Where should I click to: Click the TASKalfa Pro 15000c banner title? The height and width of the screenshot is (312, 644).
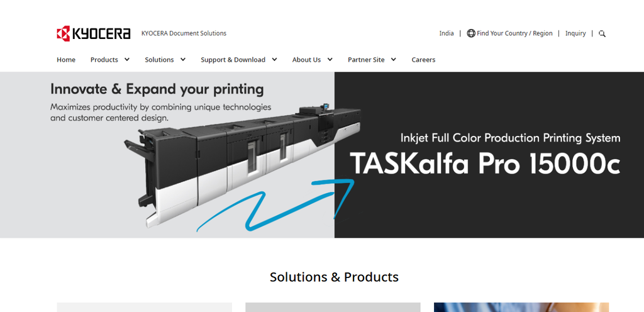coord(485,164)
